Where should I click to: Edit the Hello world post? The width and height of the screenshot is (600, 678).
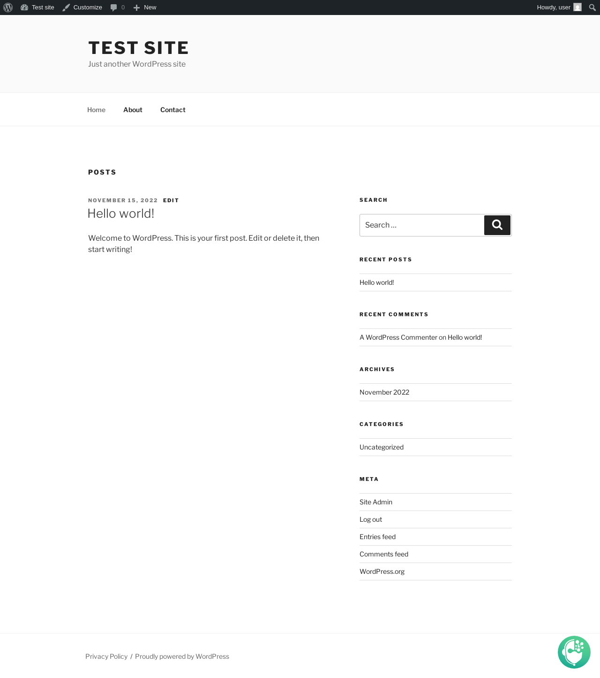coord(171,200)
